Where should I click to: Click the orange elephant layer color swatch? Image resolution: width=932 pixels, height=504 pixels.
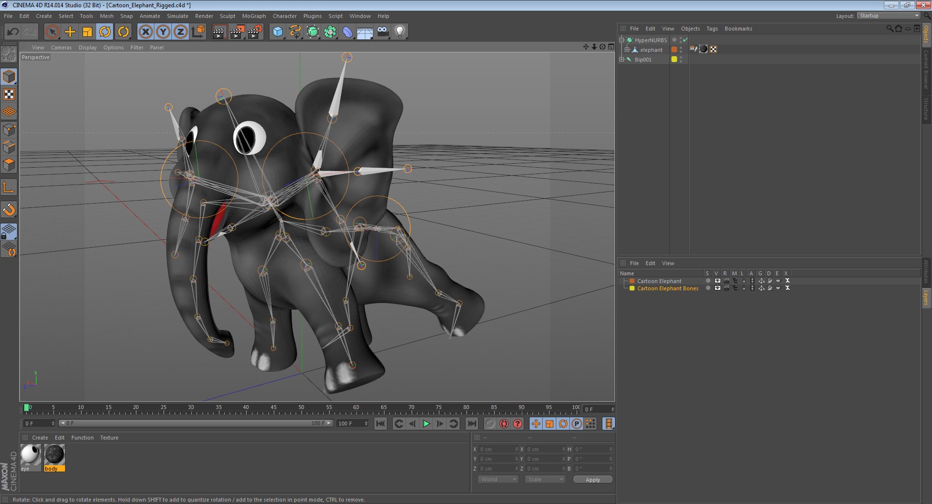point(674,49)
